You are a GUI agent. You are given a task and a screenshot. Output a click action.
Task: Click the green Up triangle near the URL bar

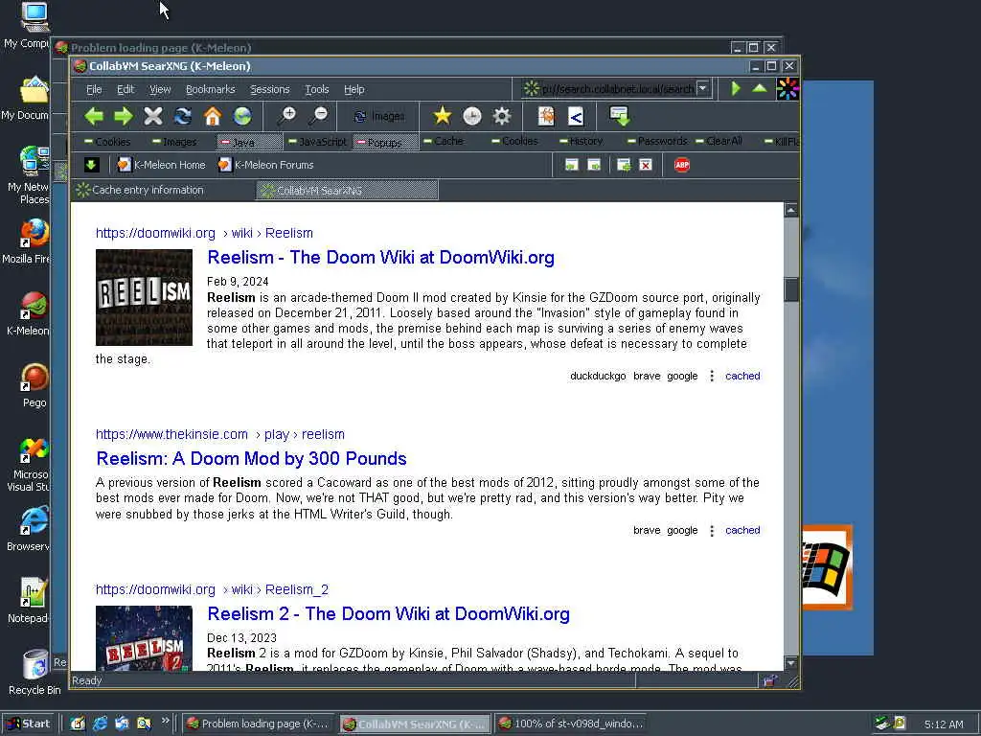pos(760,88)
